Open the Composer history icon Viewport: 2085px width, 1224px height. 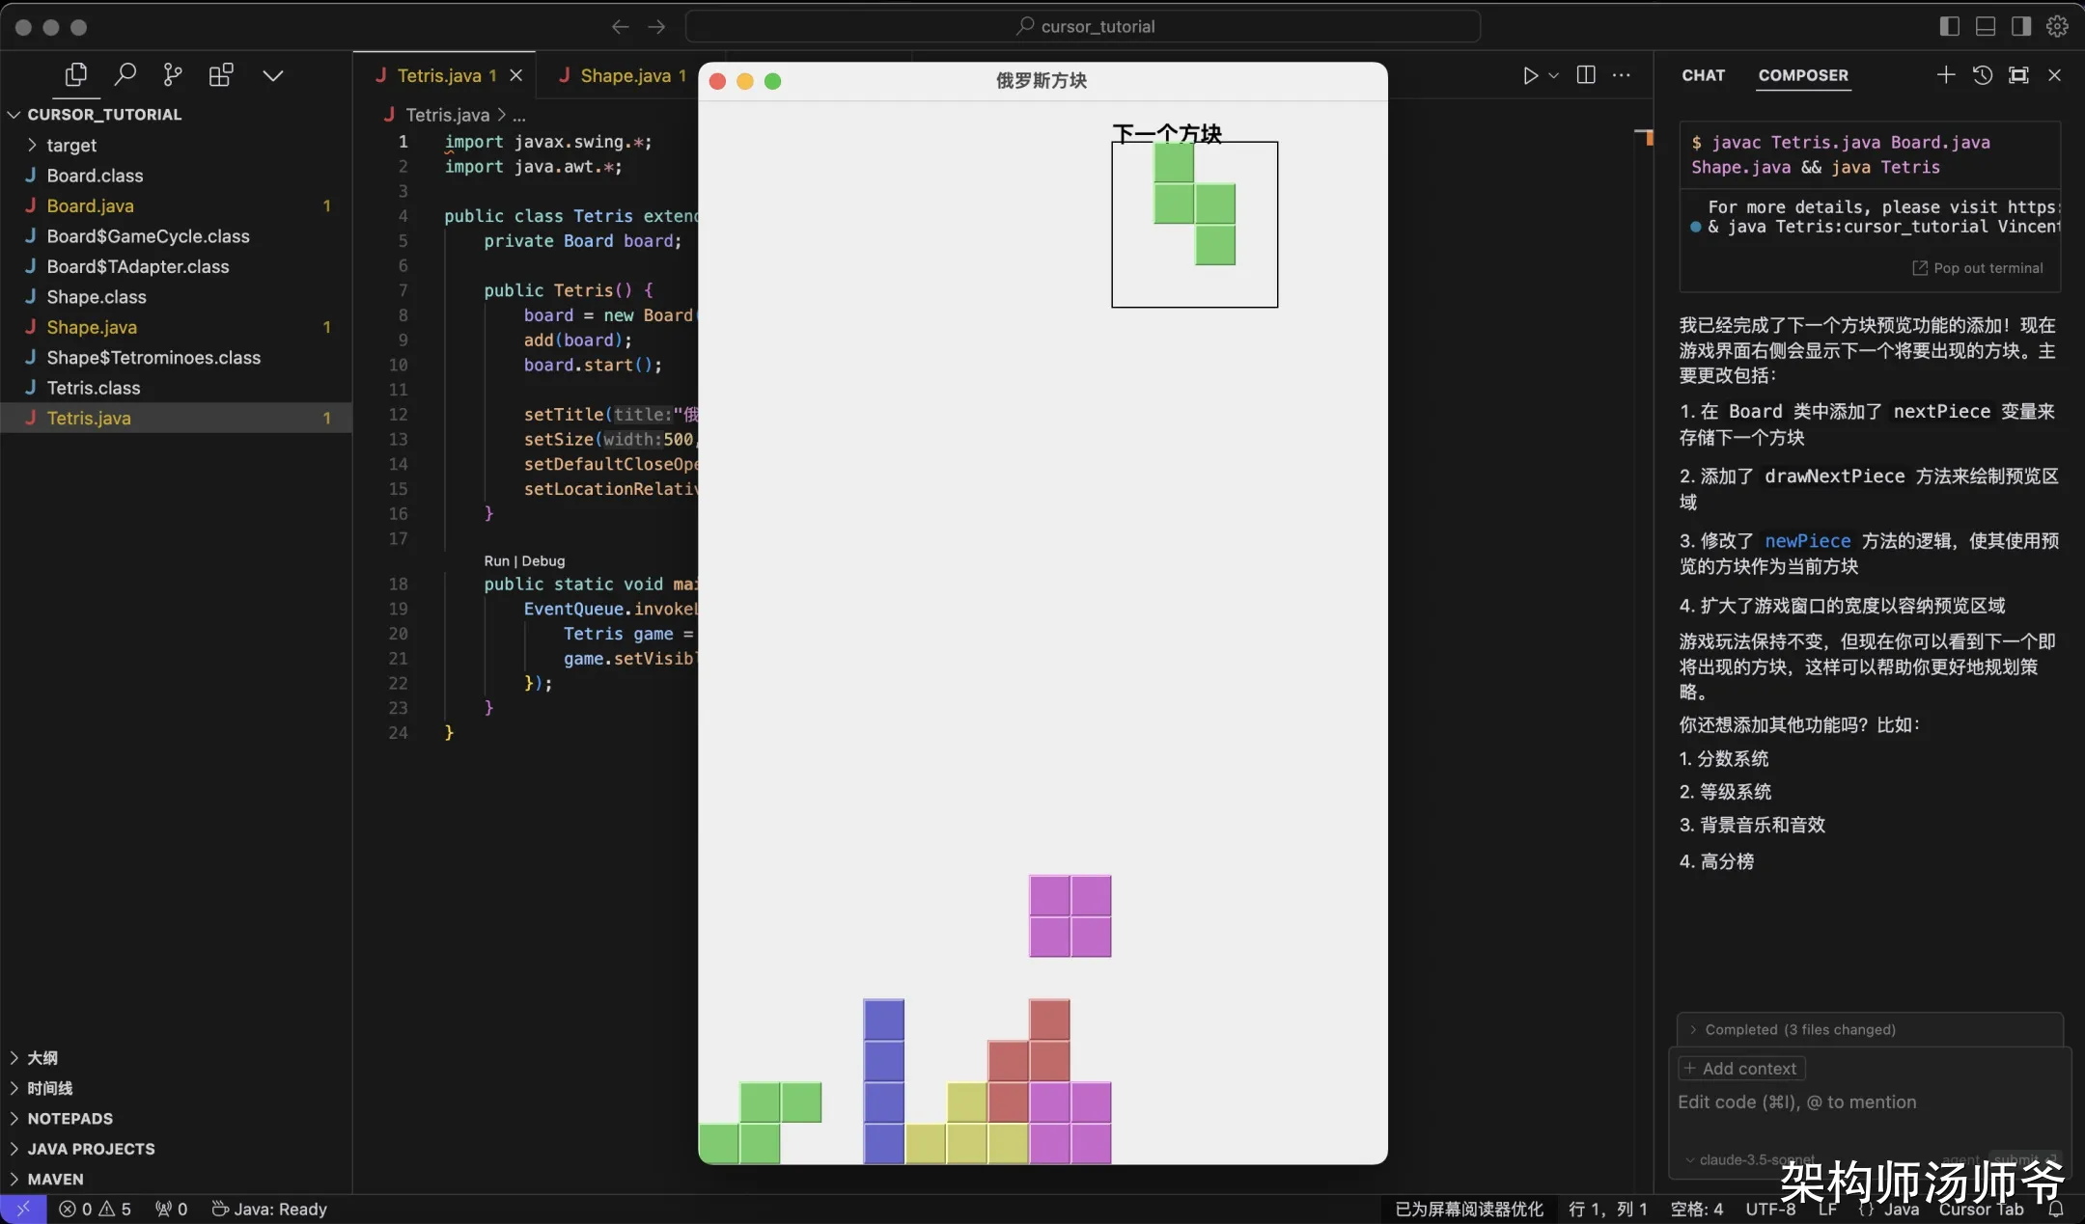(x=1982, y=75)
